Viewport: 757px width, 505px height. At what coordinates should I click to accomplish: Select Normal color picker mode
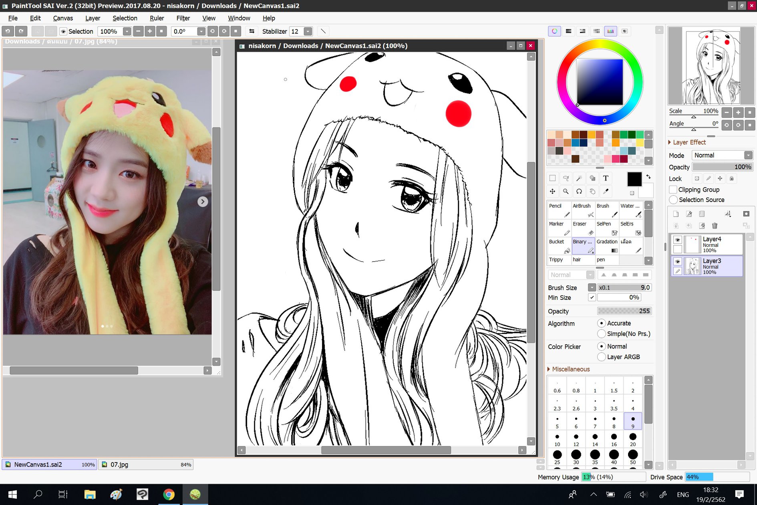[601, 346]
